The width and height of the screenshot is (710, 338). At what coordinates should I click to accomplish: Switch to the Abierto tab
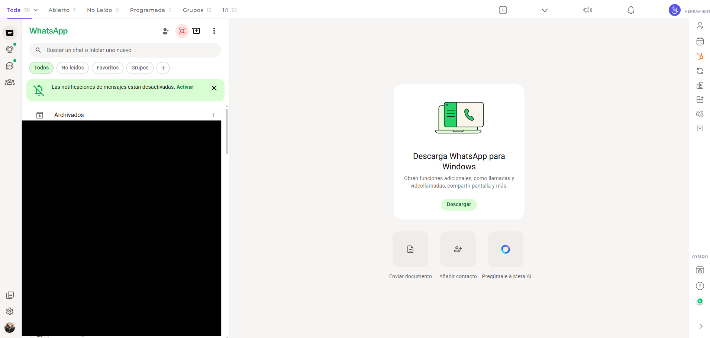click(59, 10)
